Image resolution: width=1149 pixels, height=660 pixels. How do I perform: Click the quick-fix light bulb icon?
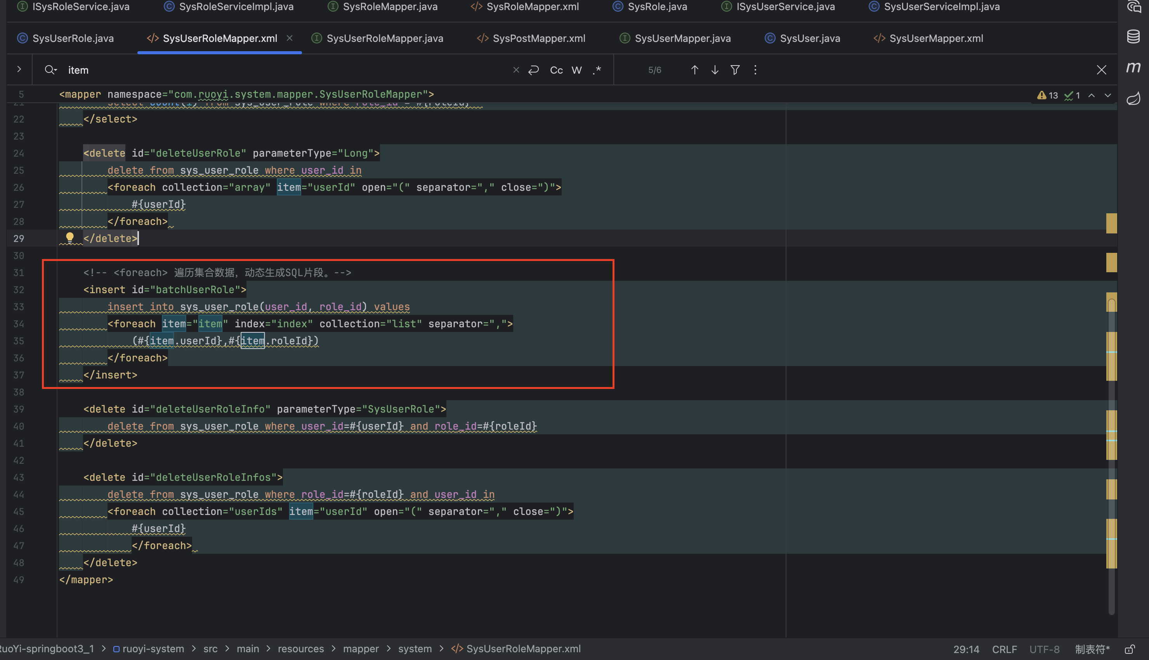(x=69, y=237)
